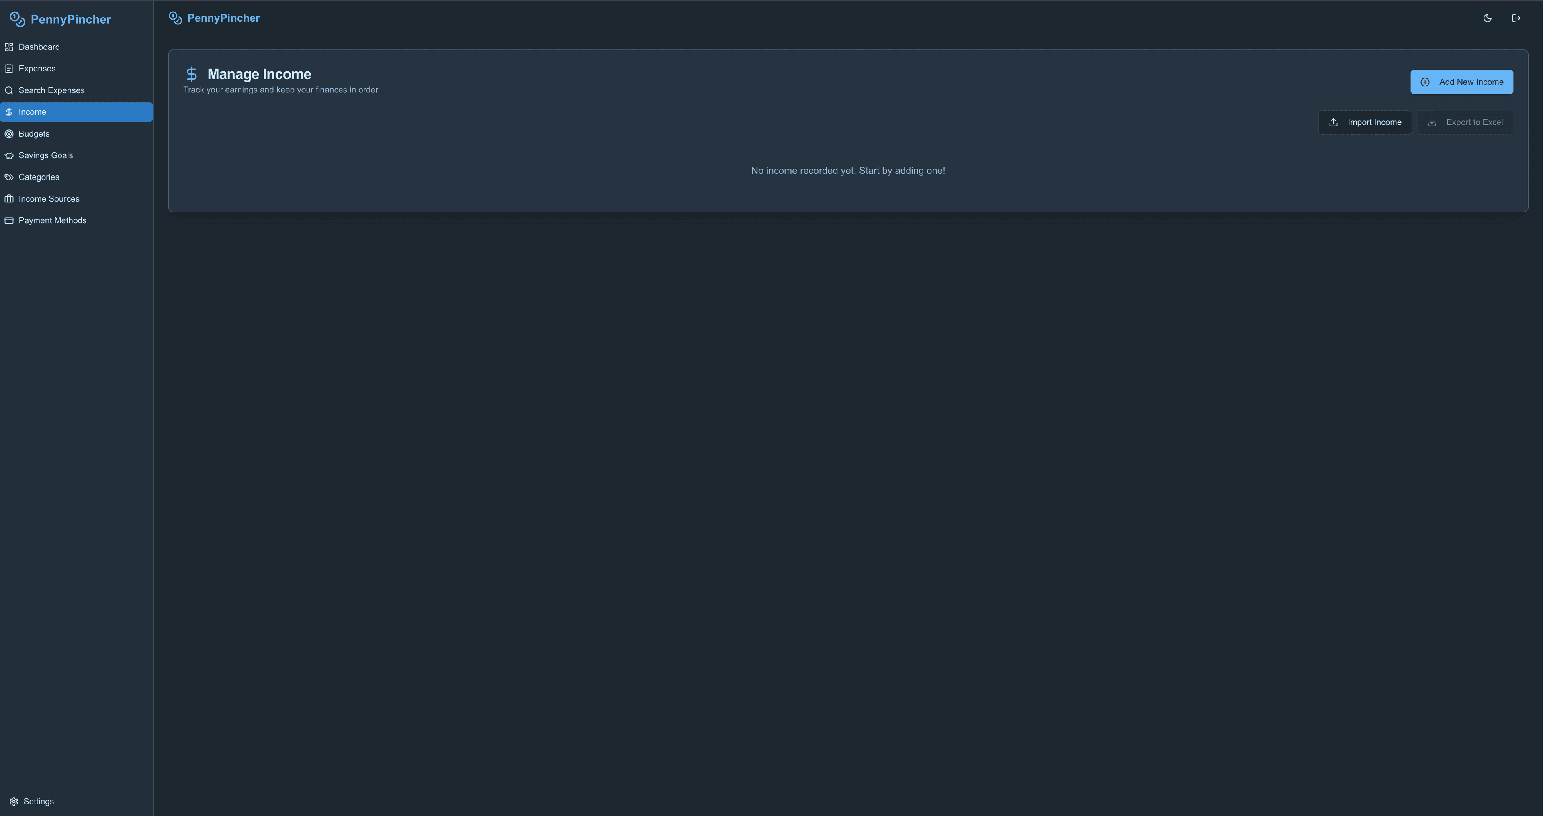Open the Budgets page
Image resolution: width=1543 pixels, height=816 pixels.
[34, 133]
